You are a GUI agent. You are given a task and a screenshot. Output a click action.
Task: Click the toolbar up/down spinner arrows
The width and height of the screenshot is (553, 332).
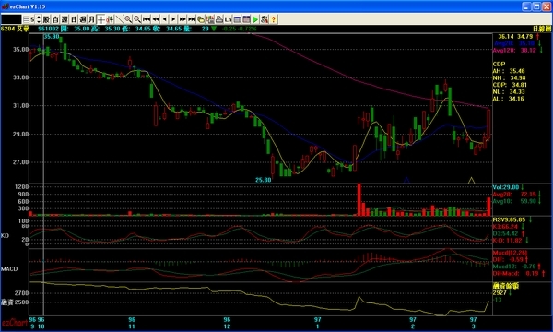coord(39,19)
